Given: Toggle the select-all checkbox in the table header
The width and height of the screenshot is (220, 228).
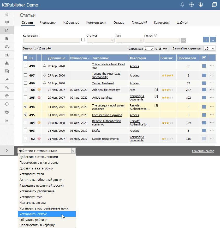Looking at the screenshot, I should point(25,58).
